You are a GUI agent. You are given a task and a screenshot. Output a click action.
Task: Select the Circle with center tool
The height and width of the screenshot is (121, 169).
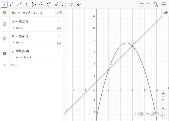tap(41, 4)
